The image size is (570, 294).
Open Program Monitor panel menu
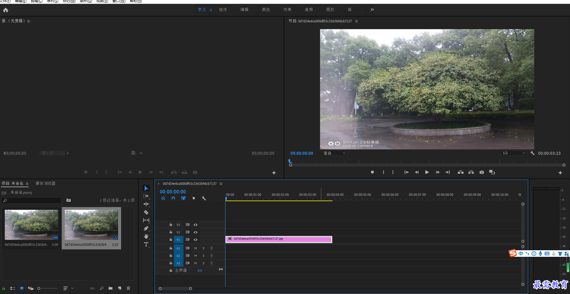(356, 21)
